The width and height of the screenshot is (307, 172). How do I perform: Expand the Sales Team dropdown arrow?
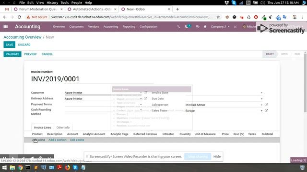click(x=261, y=111)
